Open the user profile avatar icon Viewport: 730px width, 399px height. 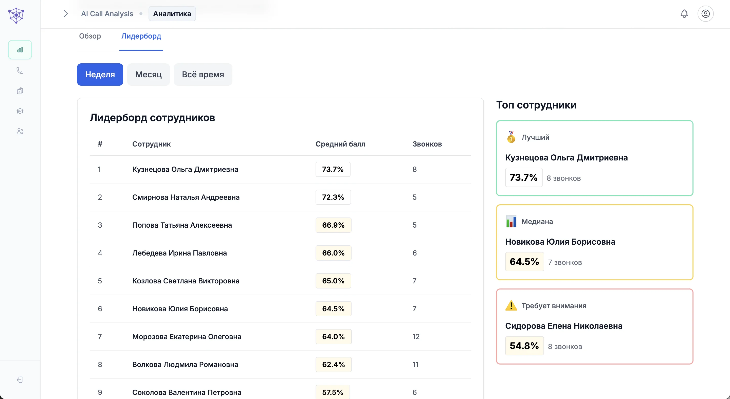click(x=705, y=14)
